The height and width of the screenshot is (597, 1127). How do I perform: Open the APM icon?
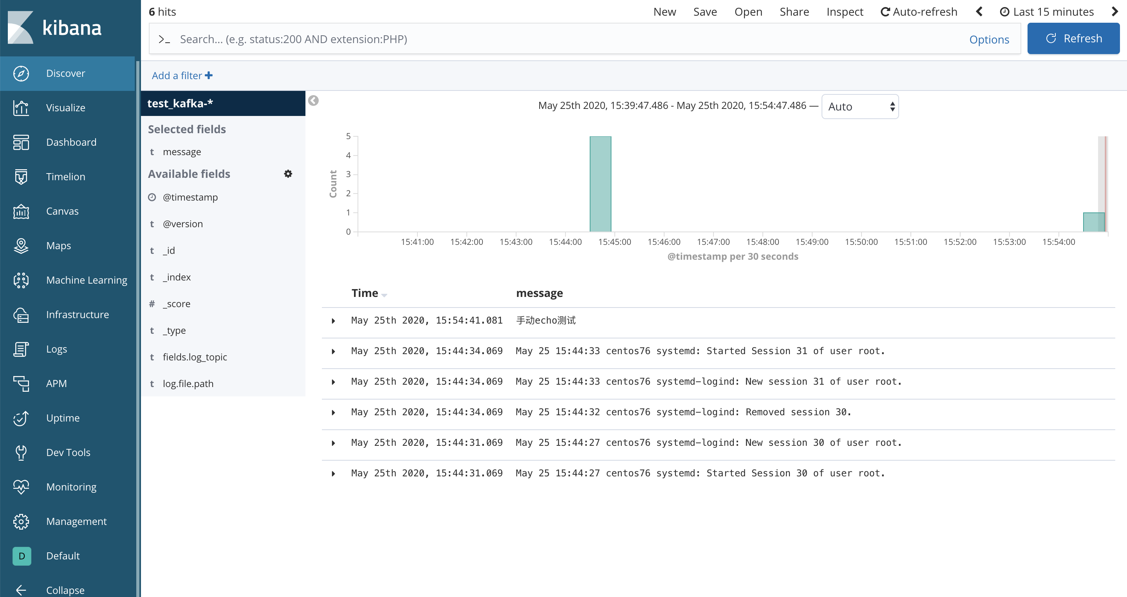21,384
